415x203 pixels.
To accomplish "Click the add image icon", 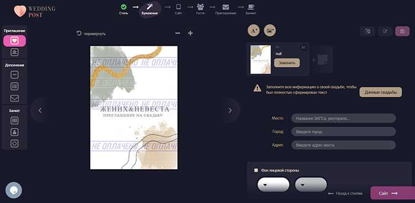I will pos(269,31).
